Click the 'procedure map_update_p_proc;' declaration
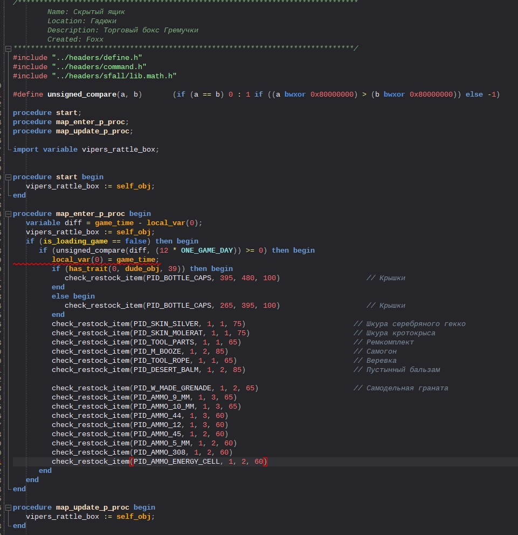 [73, 131]
